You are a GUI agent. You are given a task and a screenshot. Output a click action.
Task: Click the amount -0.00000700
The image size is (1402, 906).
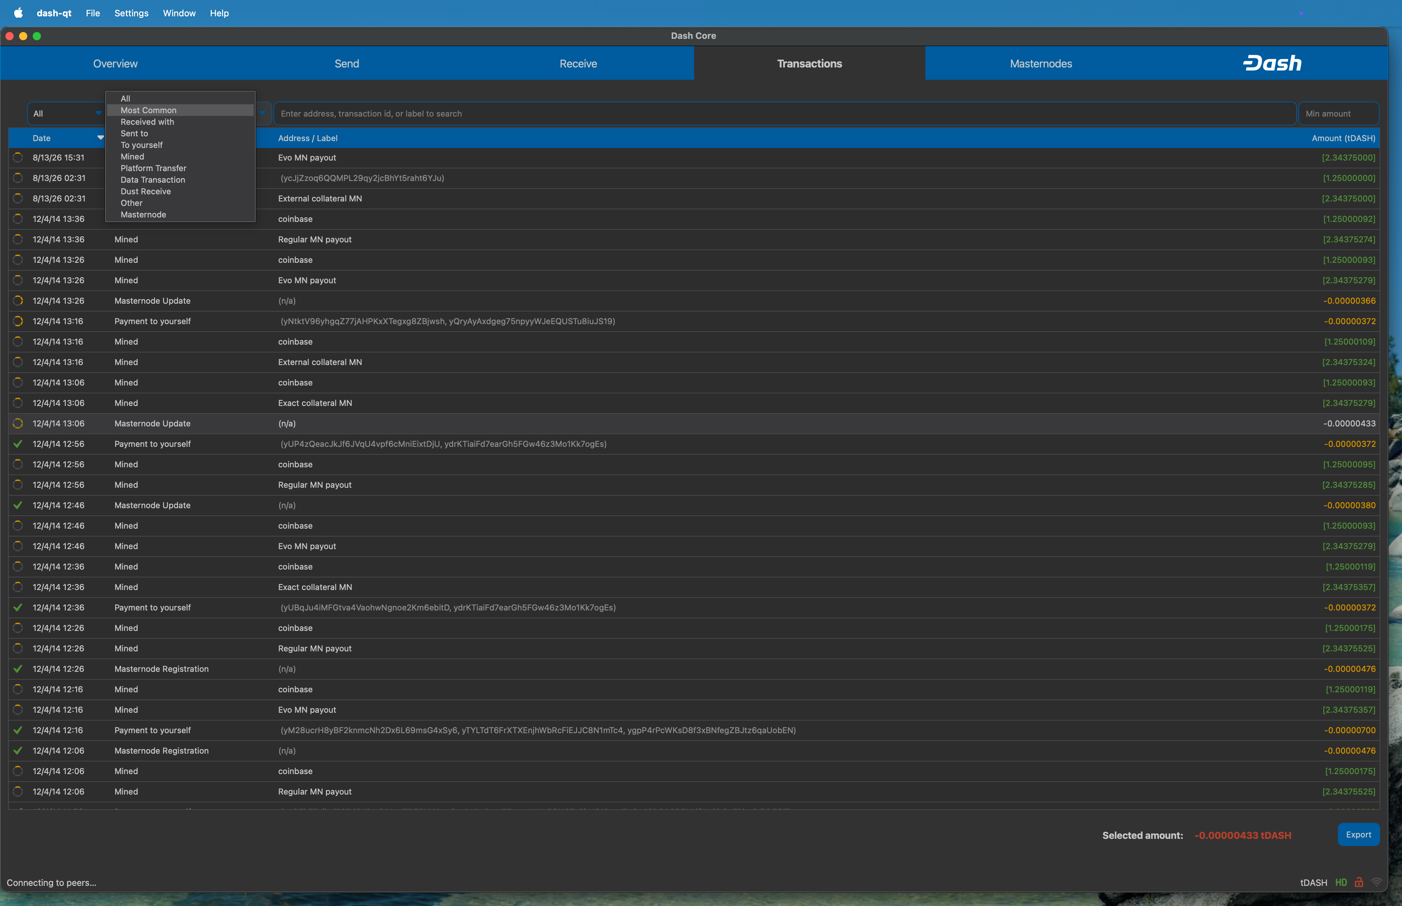[1349, 730]
